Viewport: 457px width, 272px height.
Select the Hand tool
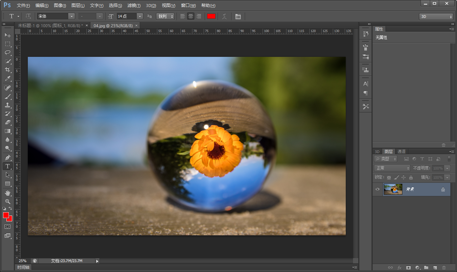pyautogui.click(x=7, y=193)
